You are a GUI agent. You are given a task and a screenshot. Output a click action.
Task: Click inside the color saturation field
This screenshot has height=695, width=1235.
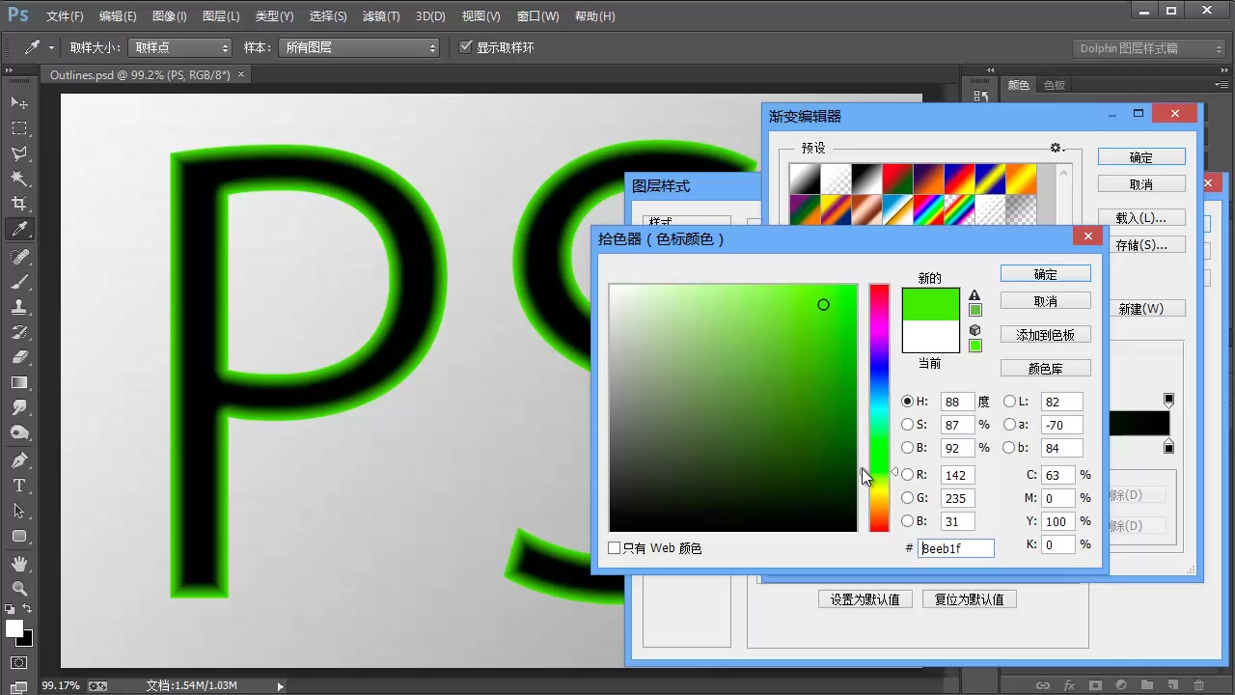click(x=733, y=407)
